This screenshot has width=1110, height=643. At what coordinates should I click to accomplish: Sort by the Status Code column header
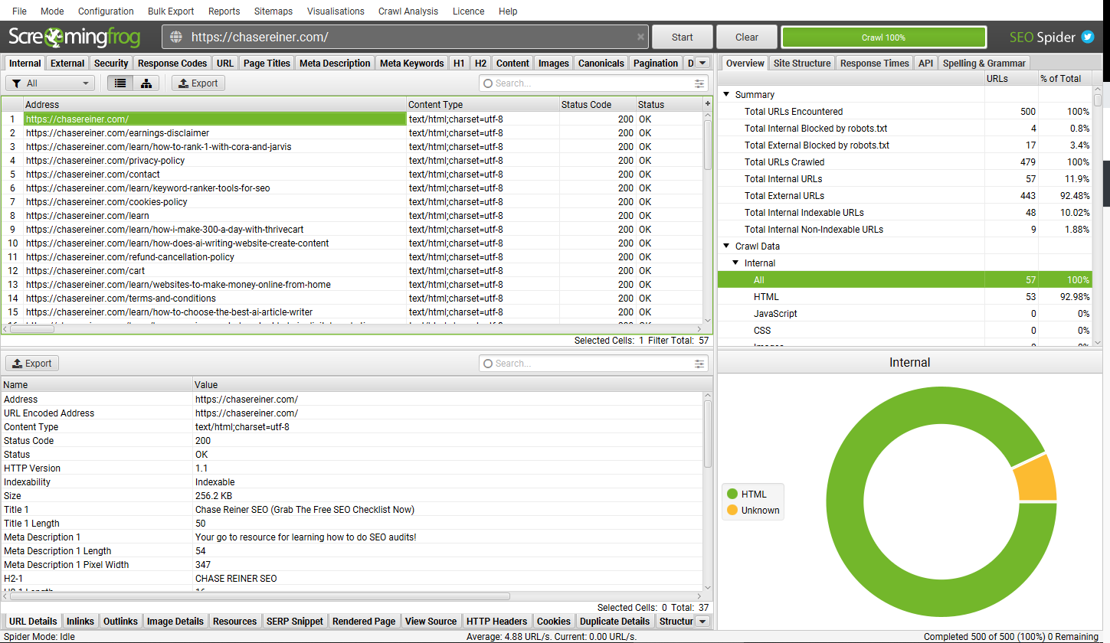598,104
